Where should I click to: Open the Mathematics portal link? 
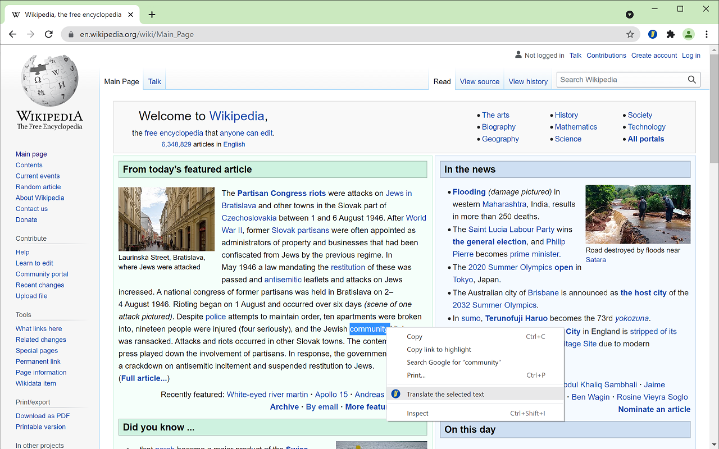coord(576,127)
